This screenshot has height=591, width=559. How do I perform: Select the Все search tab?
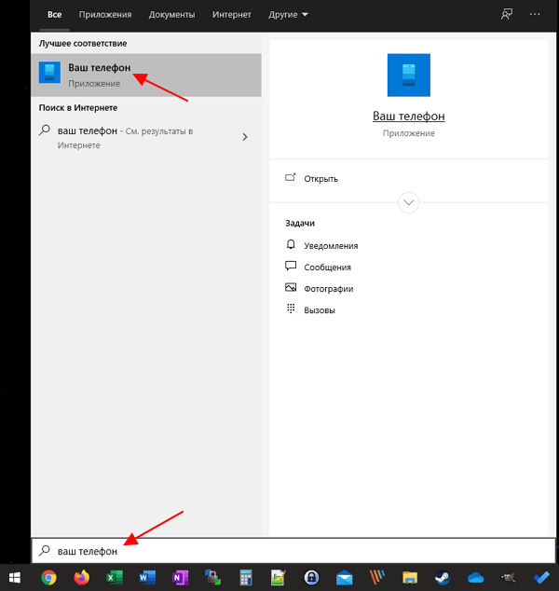tap(55, 15)
